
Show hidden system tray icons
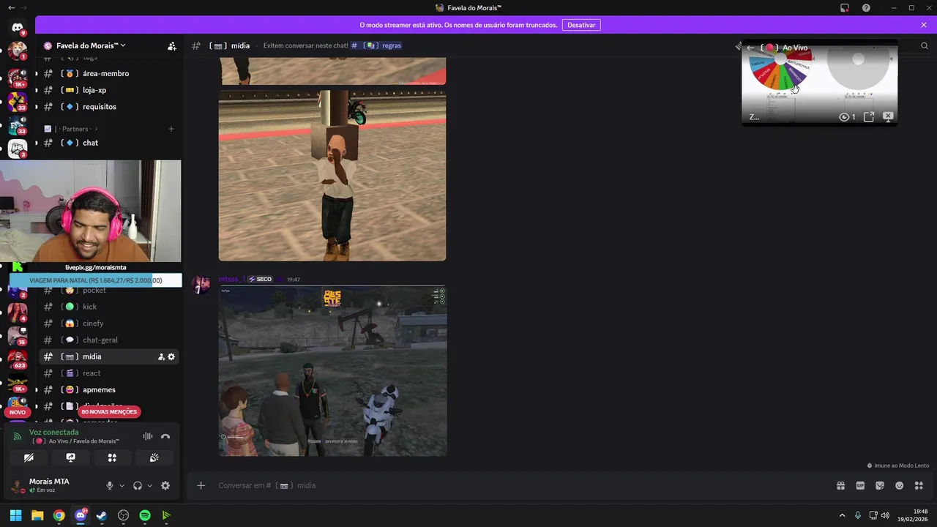pyautogui.click(x=842, y=515)
